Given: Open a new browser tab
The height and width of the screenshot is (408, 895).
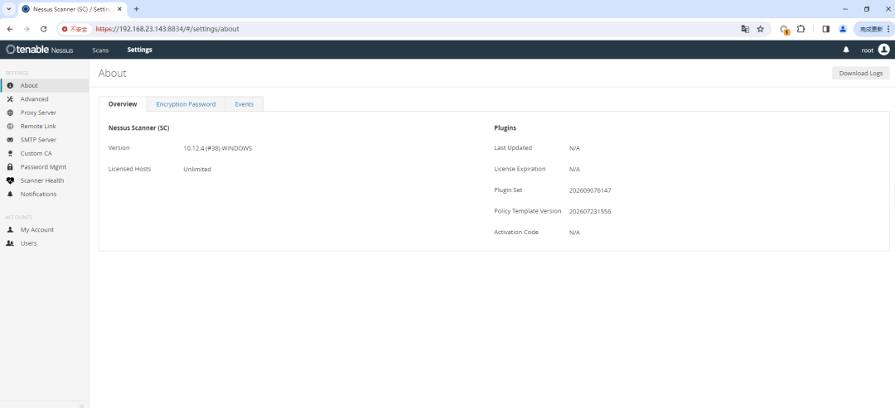Looking at the screenshot, I should [x=137, y=9].
